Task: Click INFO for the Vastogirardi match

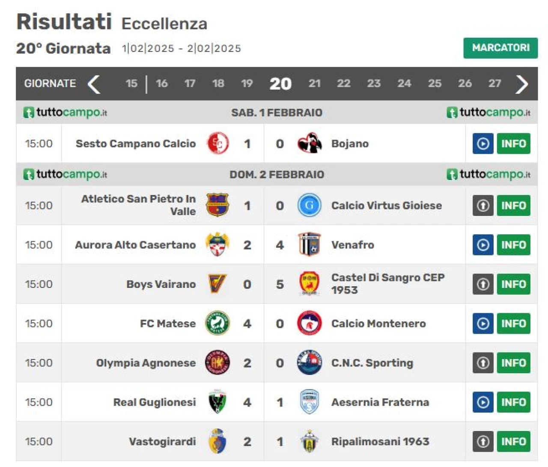Action: [513, 442]
